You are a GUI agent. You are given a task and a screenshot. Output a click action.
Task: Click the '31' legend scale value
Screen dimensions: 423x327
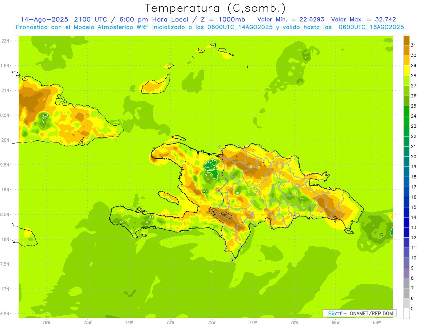[x=414, y=45]
